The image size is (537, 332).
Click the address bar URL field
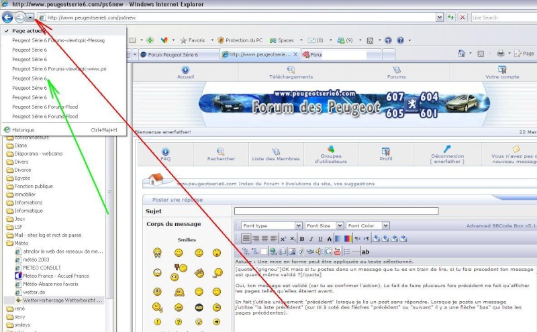coord(237,17)
